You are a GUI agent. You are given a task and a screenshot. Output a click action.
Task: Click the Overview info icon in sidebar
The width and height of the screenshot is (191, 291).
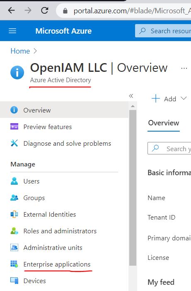click(x=14, y=110)
